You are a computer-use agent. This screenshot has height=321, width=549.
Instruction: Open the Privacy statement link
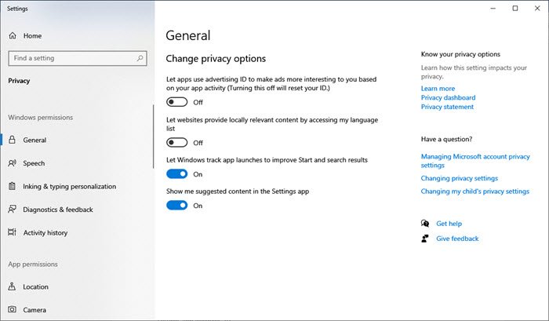click(x=447, y=107)
